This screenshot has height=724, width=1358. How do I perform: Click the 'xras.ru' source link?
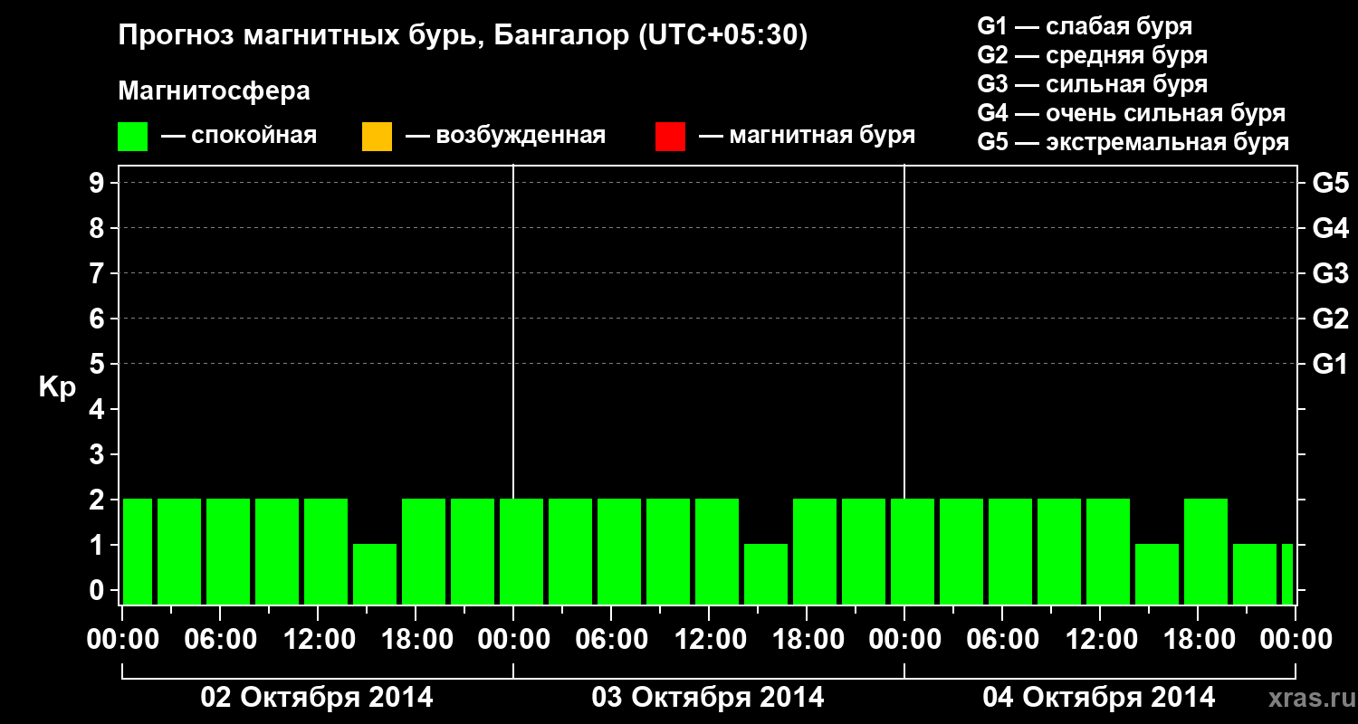click(1311, 698)
